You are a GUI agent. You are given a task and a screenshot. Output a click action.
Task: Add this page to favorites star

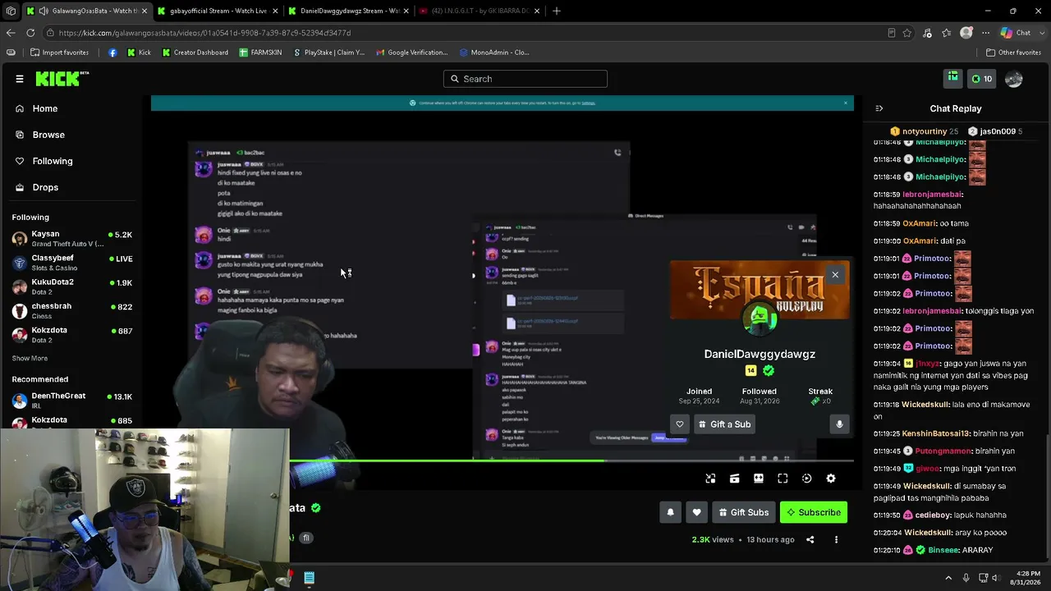pos(907,33)
